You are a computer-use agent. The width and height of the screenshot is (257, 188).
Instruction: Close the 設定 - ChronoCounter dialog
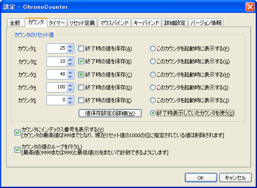click(x=250, y=7)
